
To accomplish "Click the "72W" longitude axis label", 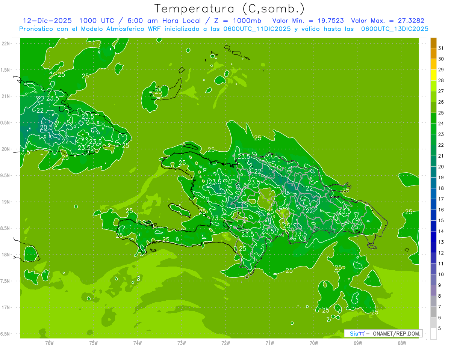I will (225, 343).
